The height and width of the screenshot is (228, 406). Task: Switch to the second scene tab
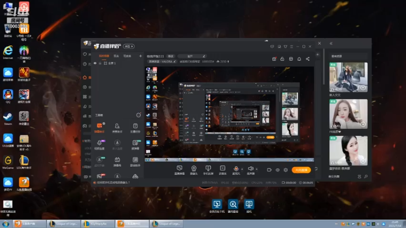tap(116, 56)
